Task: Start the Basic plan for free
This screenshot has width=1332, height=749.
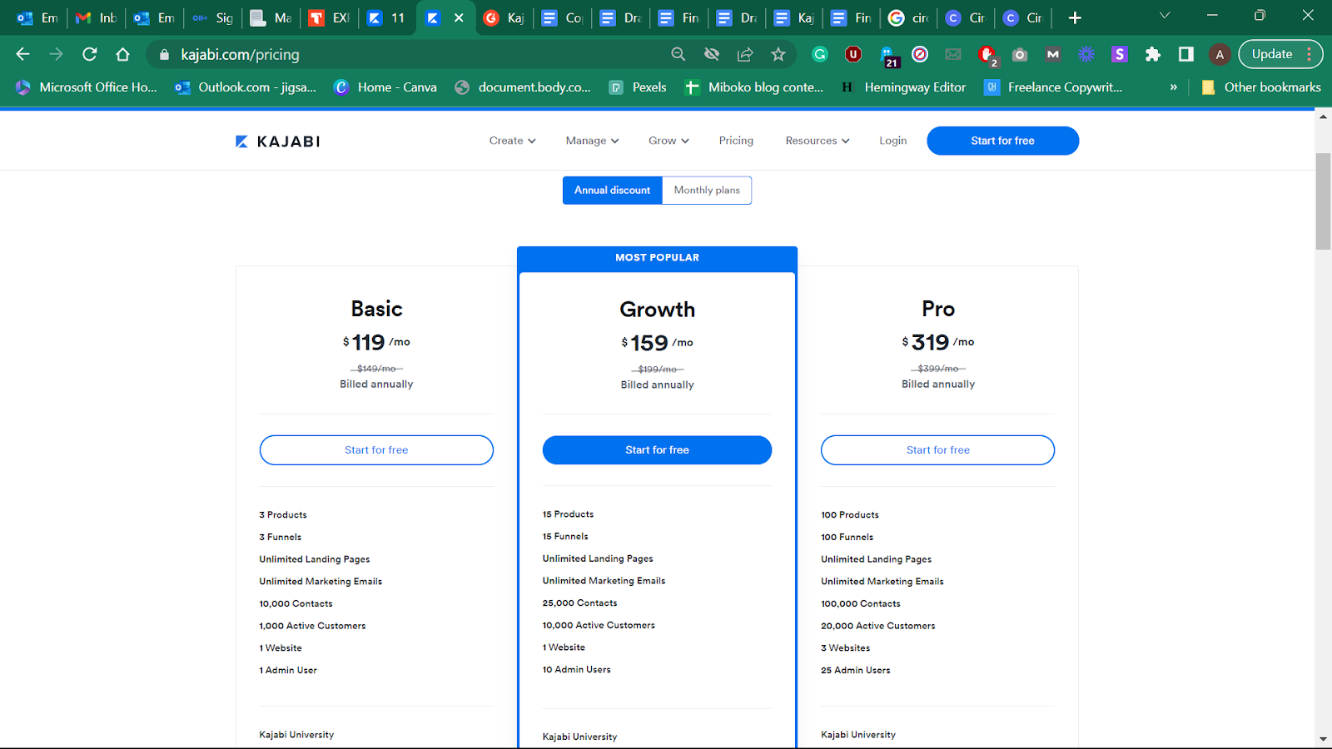Action: [x=376, y=450]
